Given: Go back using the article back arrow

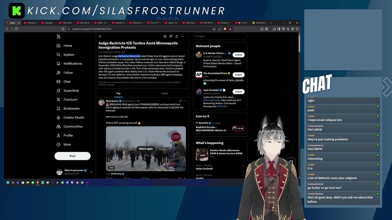Looking at the screenshot, I should (x=100, y=36).
